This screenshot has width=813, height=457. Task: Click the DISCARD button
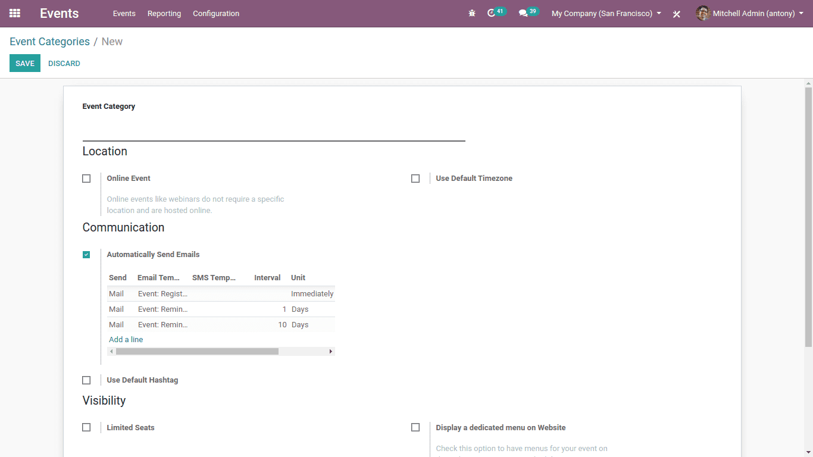pyautogui.click(x=64, y=63)
